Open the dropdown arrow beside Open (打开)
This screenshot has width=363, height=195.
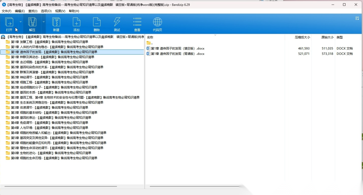point(21,21)
